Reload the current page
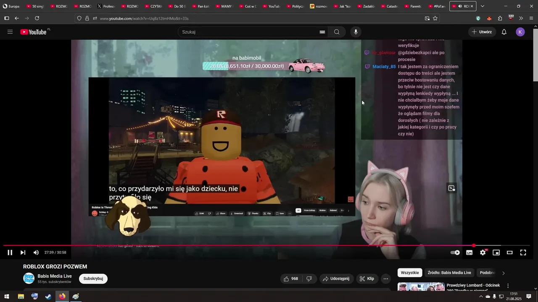The height and width of the screenshot is (302, 538). tap(37, 18)
